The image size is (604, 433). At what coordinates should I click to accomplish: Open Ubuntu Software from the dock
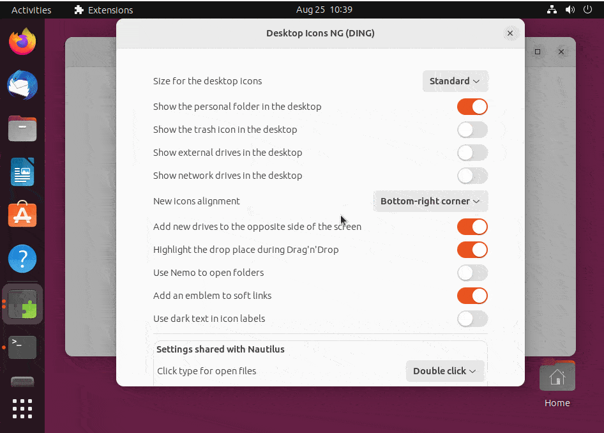(22, 215)
